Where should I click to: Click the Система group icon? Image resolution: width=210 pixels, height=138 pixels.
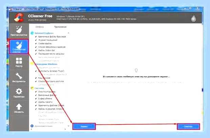coord(32,88)
